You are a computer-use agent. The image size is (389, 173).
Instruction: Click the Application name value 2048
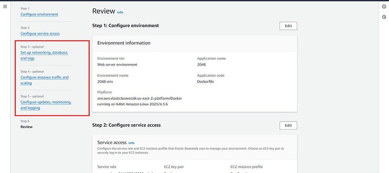tap(201, 65)
